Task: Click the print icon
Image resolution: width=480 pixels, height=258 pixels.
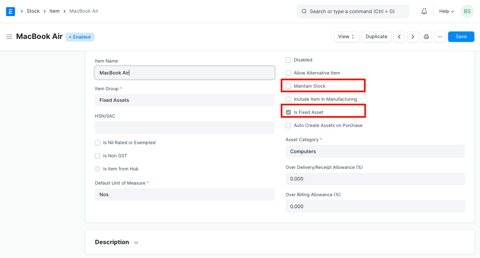Action: point(426,37)
